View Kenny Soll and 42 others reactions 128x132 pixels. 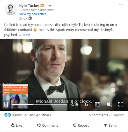coord(32,115)
